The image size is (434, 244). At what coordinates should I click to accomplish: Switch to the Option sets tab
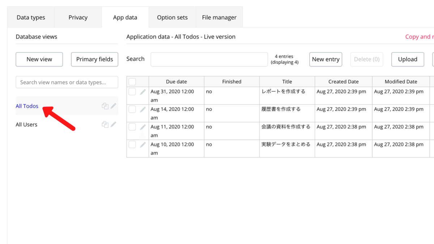(172, 17)
